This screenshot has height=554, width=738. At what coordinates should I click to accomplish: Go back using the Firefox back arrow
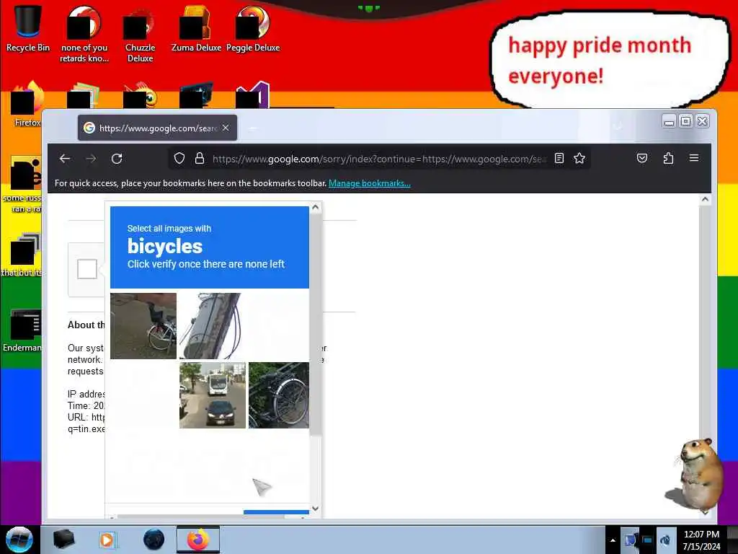click(65, 159)
